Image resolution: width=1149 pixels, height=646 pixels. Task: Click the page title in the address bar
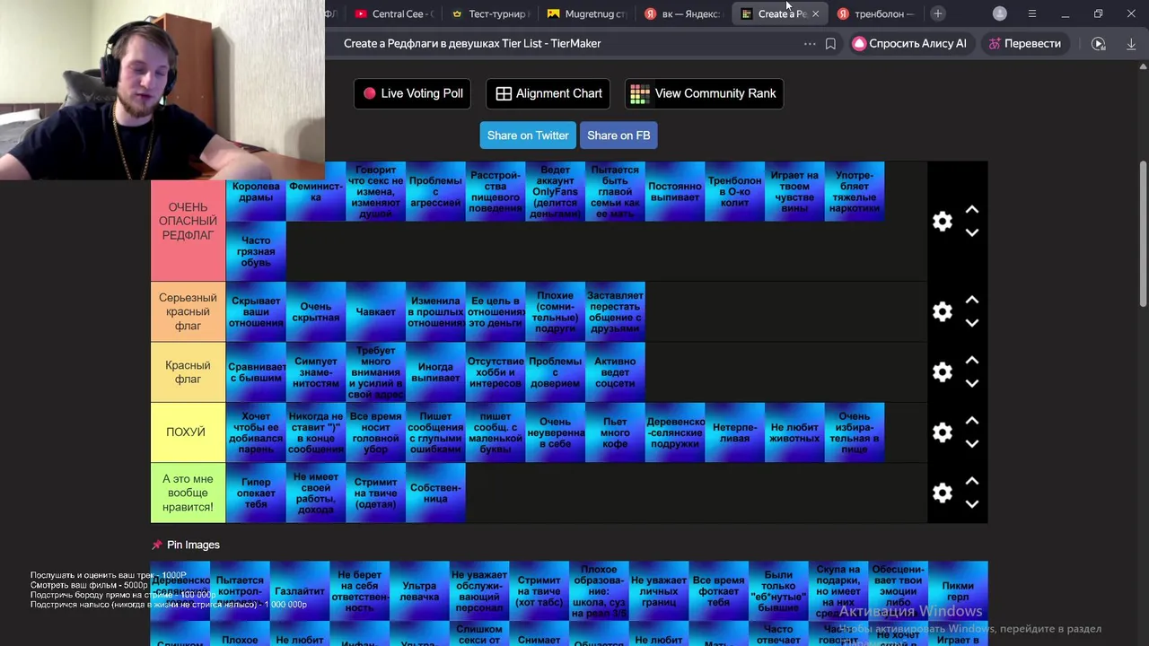pyautogui.click(x=472, y=43)
